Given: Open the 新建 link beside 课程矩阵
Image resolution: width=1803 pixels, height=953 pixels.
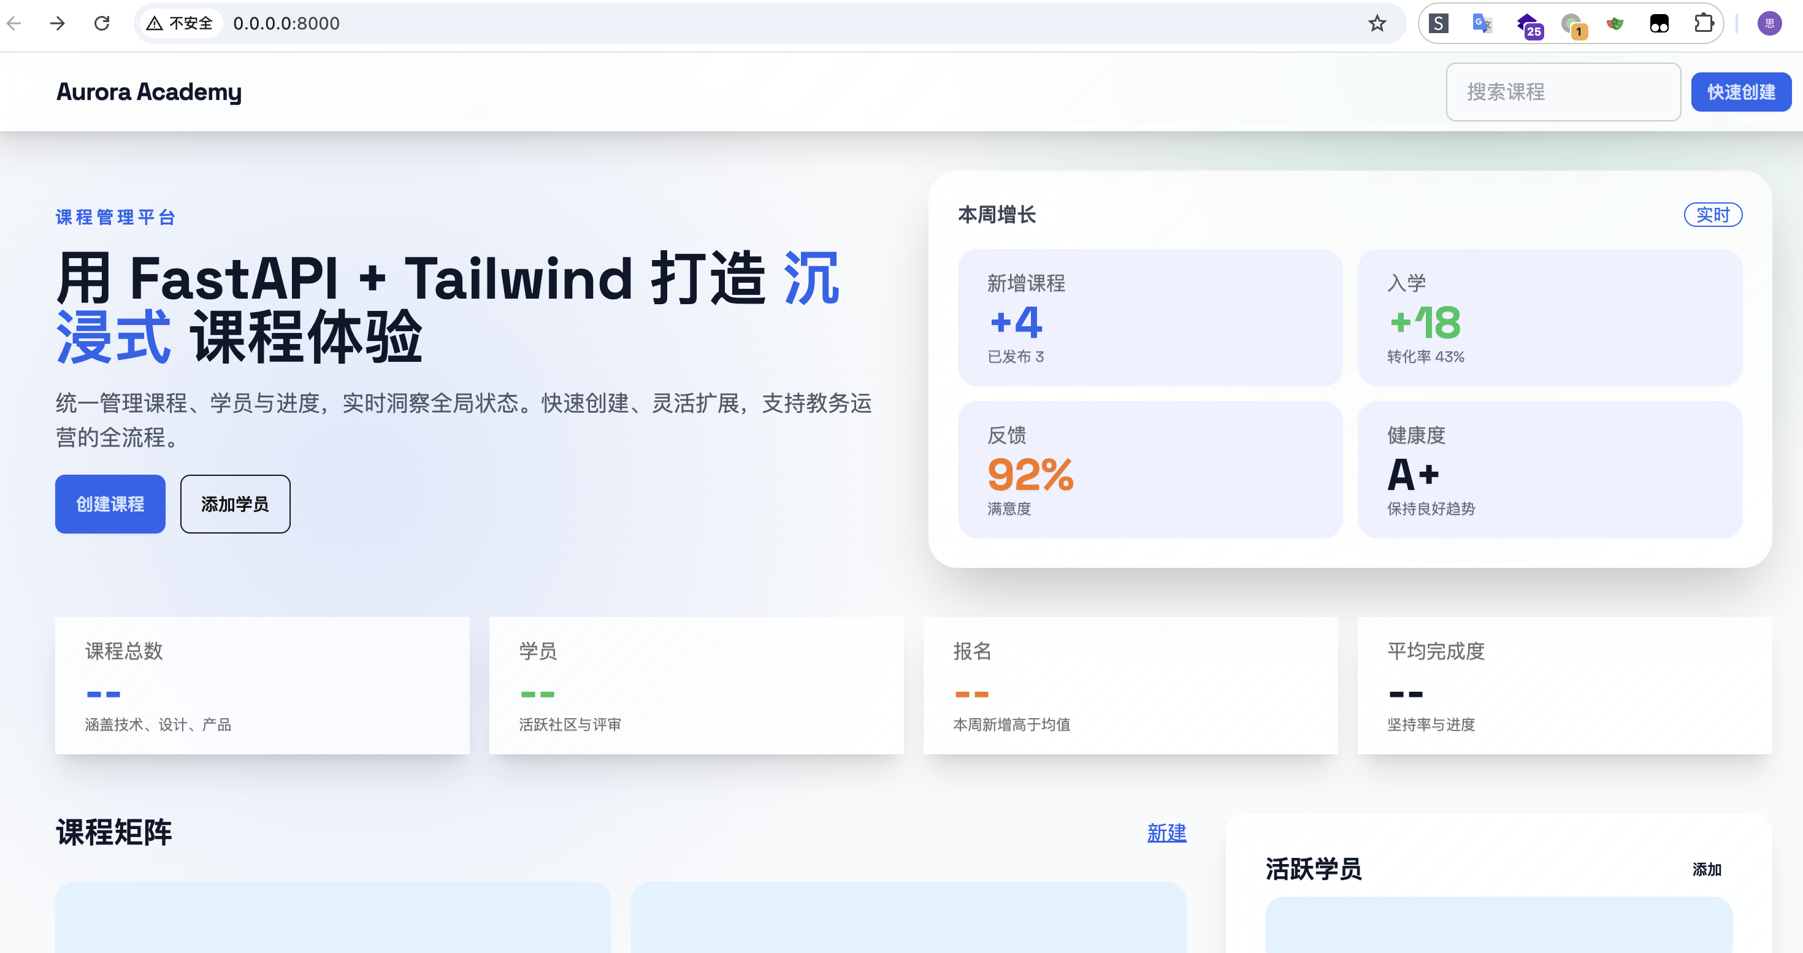Looking at the screenshot, I should tap(1166, 833).
